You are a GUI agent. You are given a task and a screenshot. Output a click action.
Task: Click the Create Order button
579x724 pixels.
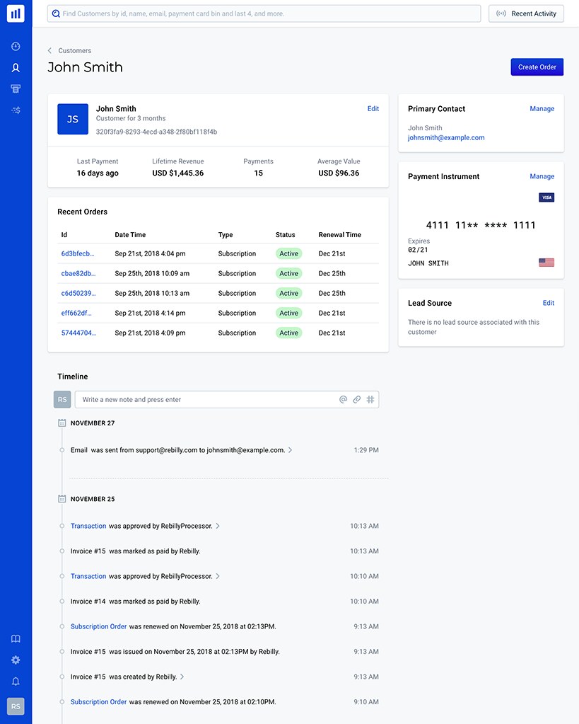tap(537, 67)
